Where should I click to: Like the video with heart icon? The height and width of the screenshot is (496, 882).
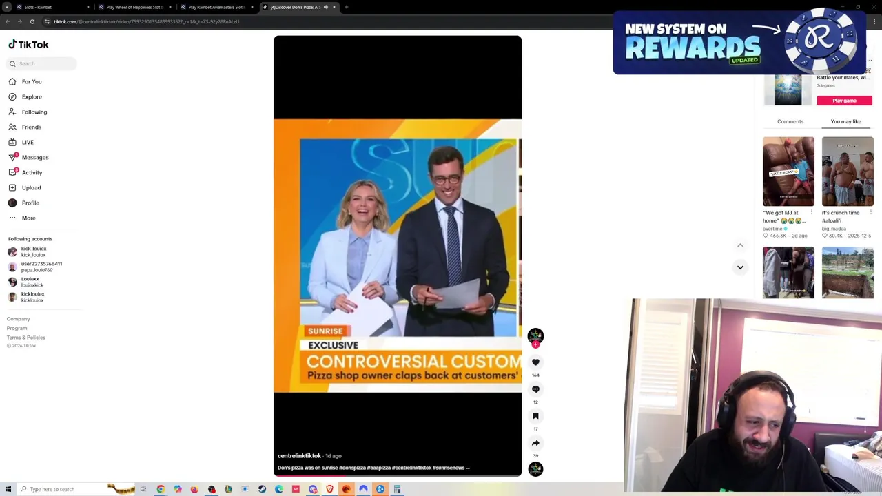[535, 362]
